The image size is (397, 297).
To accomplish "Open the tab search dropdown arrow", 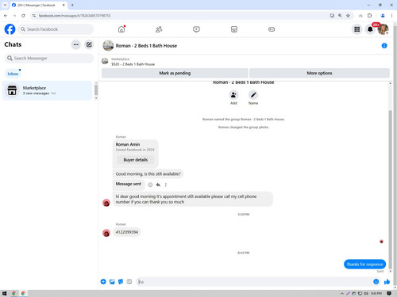I will coord(5,5).
